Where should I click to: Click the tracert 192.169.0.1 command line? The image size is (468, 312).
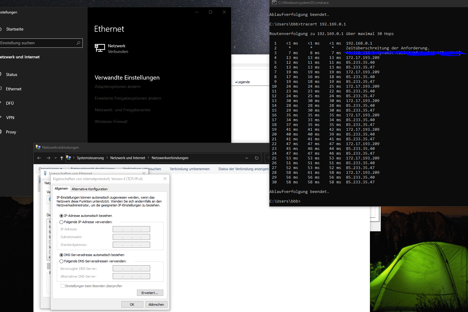308,24
